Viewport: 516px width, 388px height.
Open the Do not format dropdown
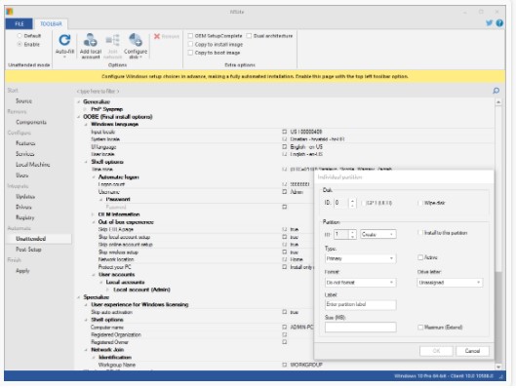(360, 283)
